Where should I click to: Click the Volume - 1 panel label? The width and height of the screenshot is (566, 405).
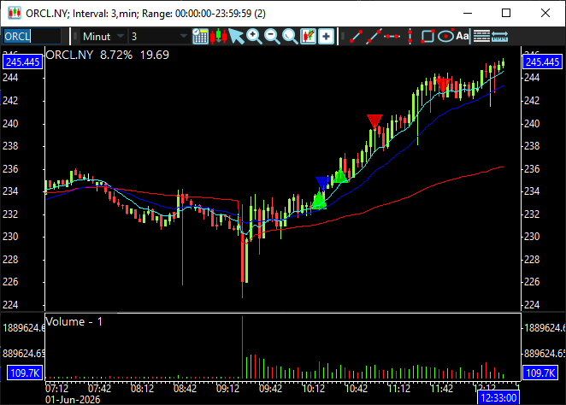(74, 321)
